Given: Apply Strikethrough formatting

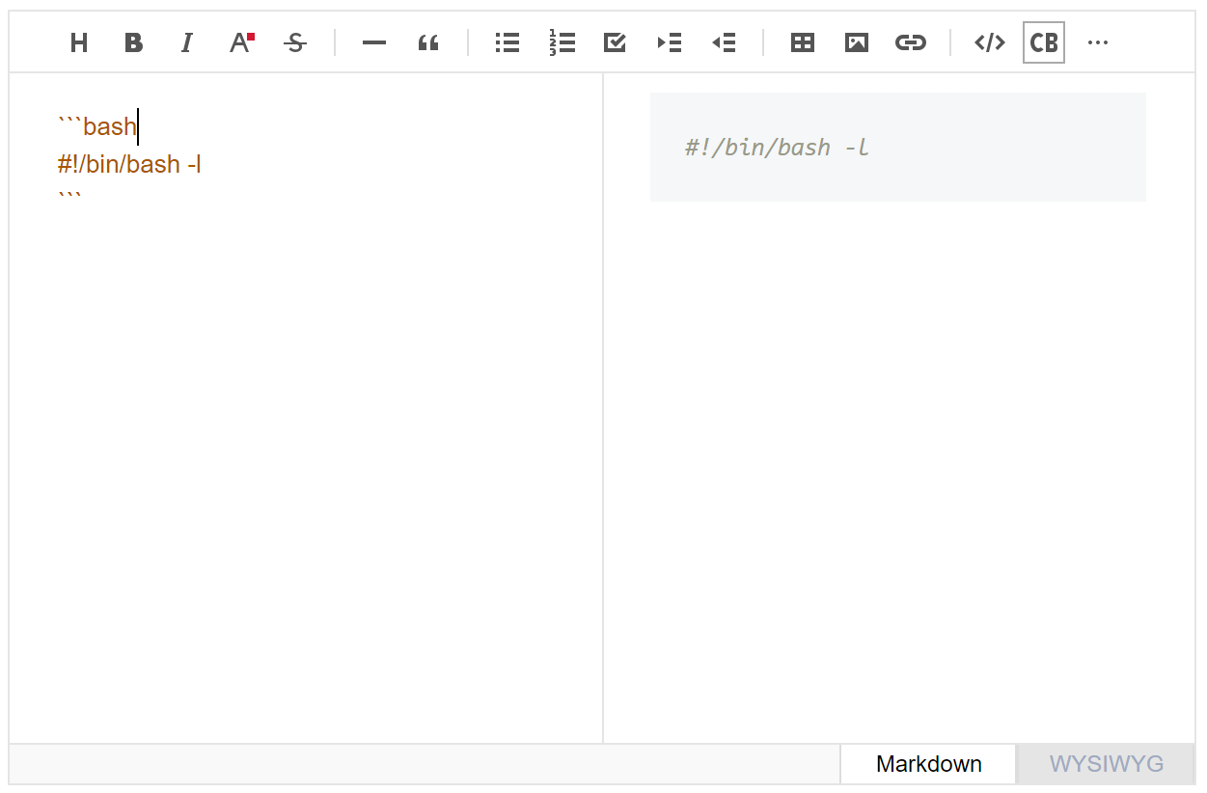Looking at the screenshot, I should pos(295,42).
